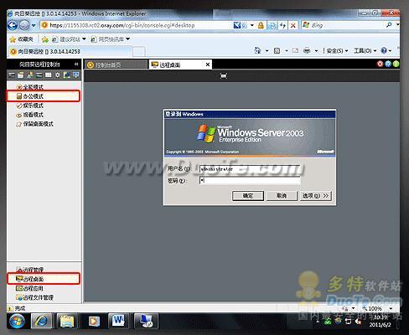
Task: Start search with the magnifier icon
Action: (x=389, y=25)
